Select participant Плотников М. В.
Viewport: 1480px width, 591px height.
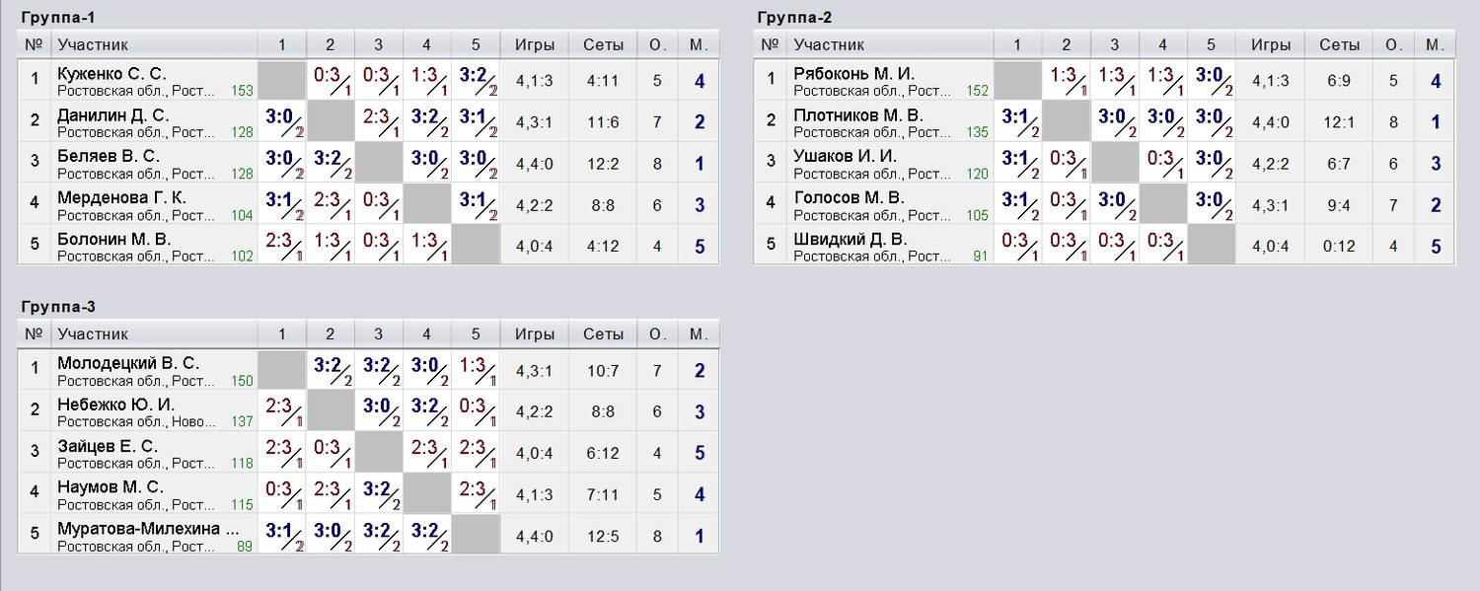coord(858,114)
